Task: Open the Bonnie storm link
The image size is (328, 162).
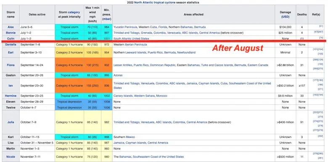Action: (x=11, y=33)
